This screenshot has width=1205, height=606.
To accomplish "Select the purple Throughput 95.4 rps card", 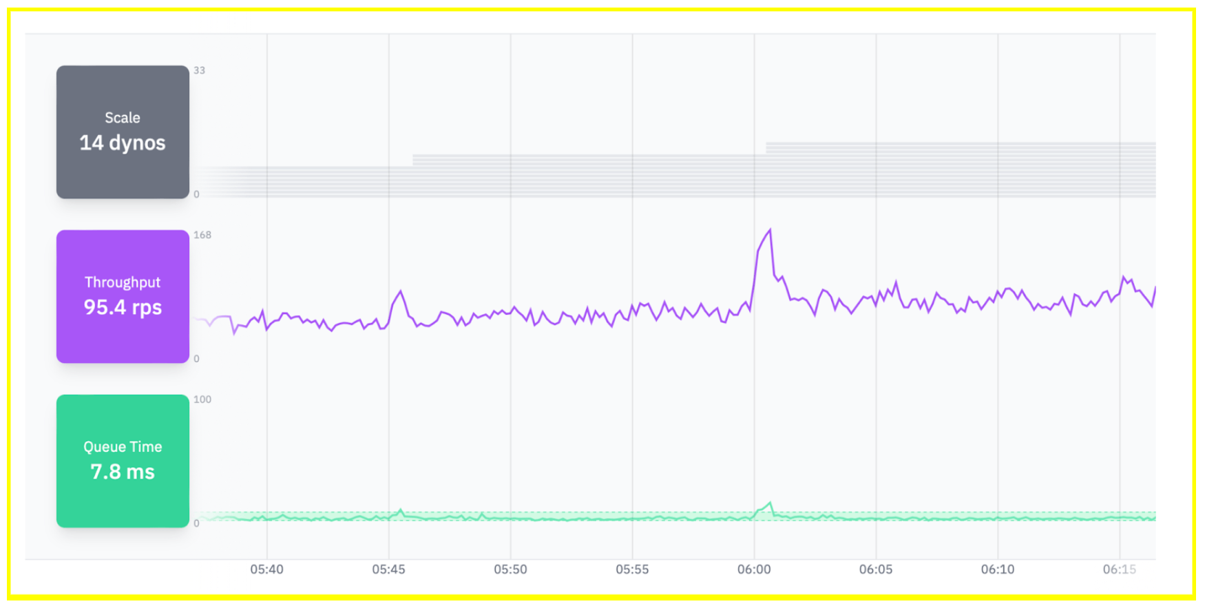I will 123,296.
